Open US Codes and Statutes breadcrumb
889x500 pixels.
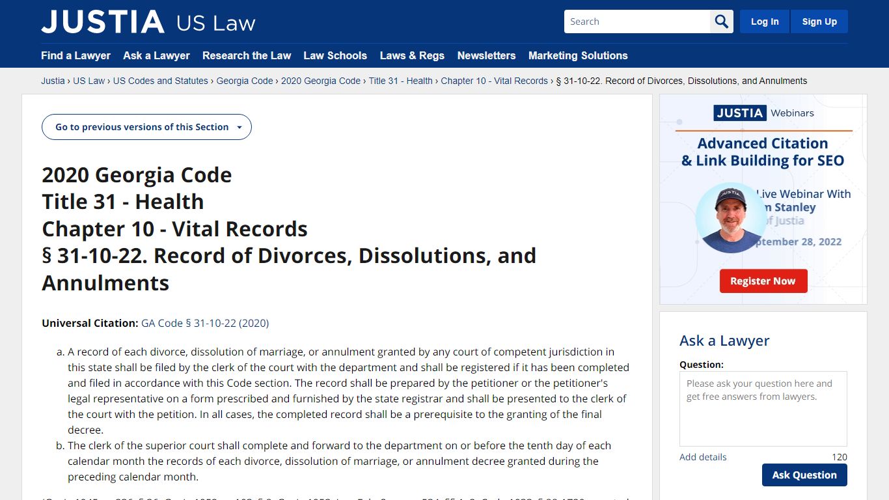161,81
